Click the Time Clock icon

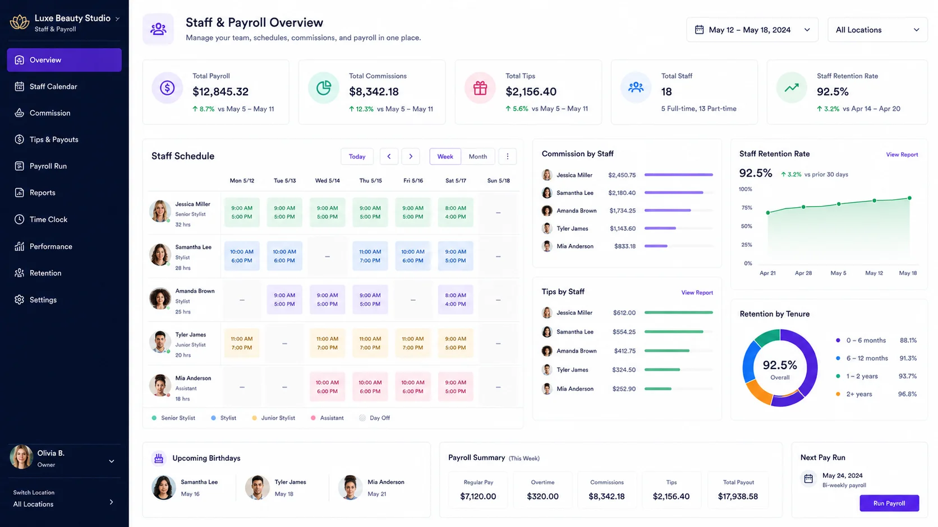click(19, 220)
